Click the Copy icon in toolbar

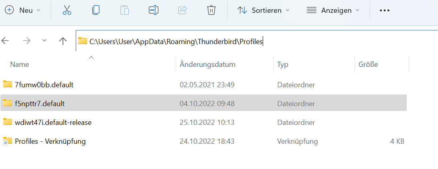[x=95, y=10]
